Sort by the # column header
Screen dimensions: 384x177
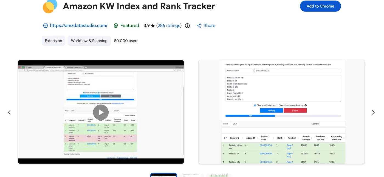point(225,138)
